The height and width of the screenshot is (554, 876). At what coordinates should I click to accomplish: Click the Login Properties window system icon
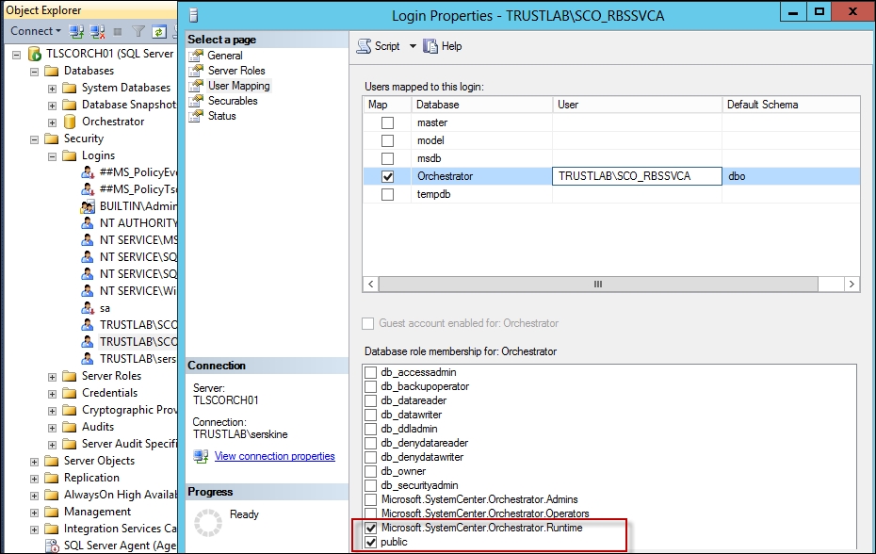(194, 15)
